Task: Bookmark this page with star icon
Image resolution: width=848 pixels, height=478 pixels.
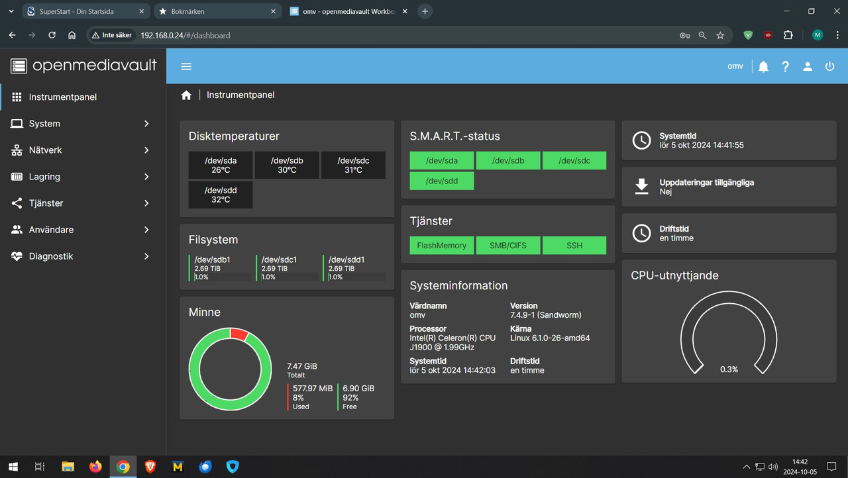Action: [x=720, y=35]
